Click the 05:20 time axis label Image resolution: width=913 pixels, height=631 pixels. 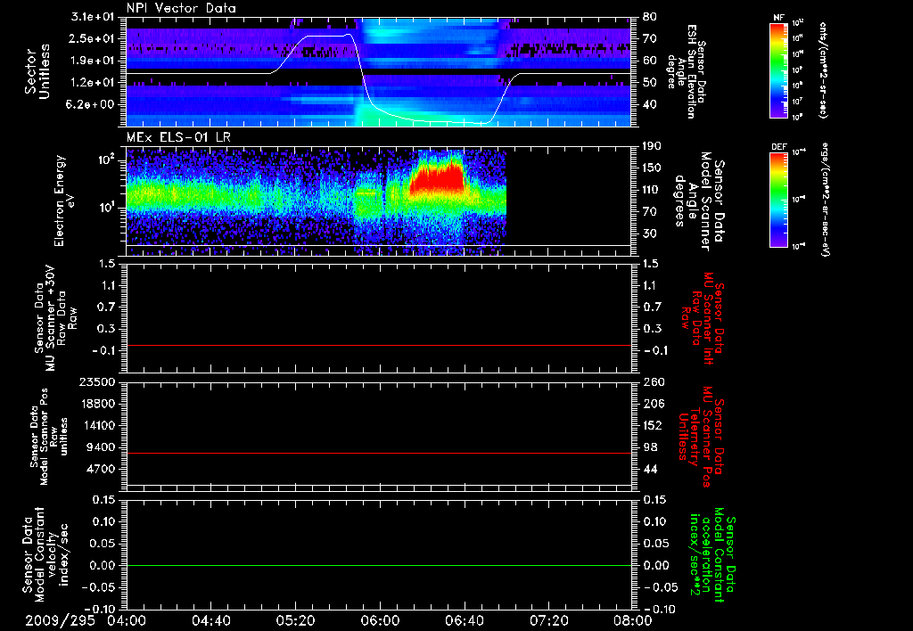click(295, 620)
